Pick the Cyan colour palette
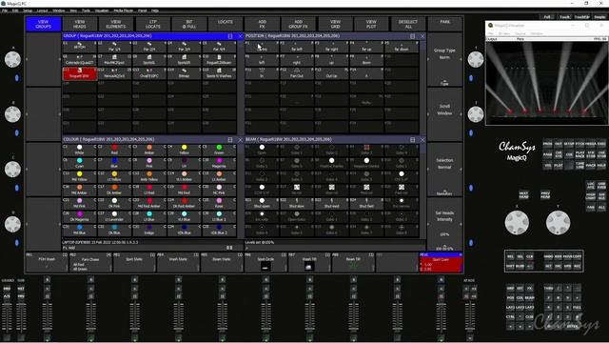This screenshot has width=609, height=343. pos(80,163)
